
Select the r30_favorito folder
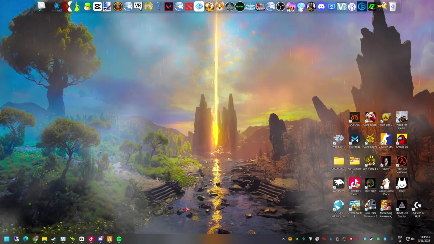354,163
